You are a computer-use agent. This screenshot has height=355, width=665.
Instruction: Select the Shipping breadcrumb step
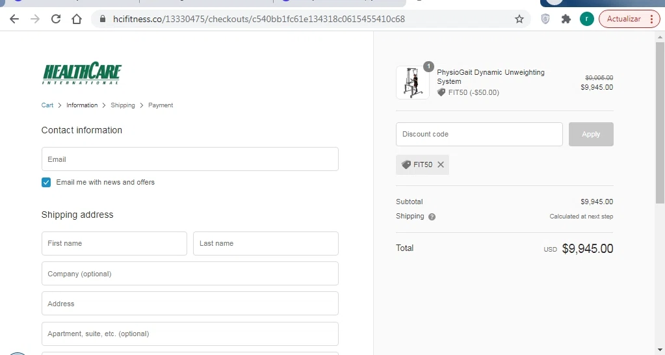pyautogui.click(x=123, y=105)
